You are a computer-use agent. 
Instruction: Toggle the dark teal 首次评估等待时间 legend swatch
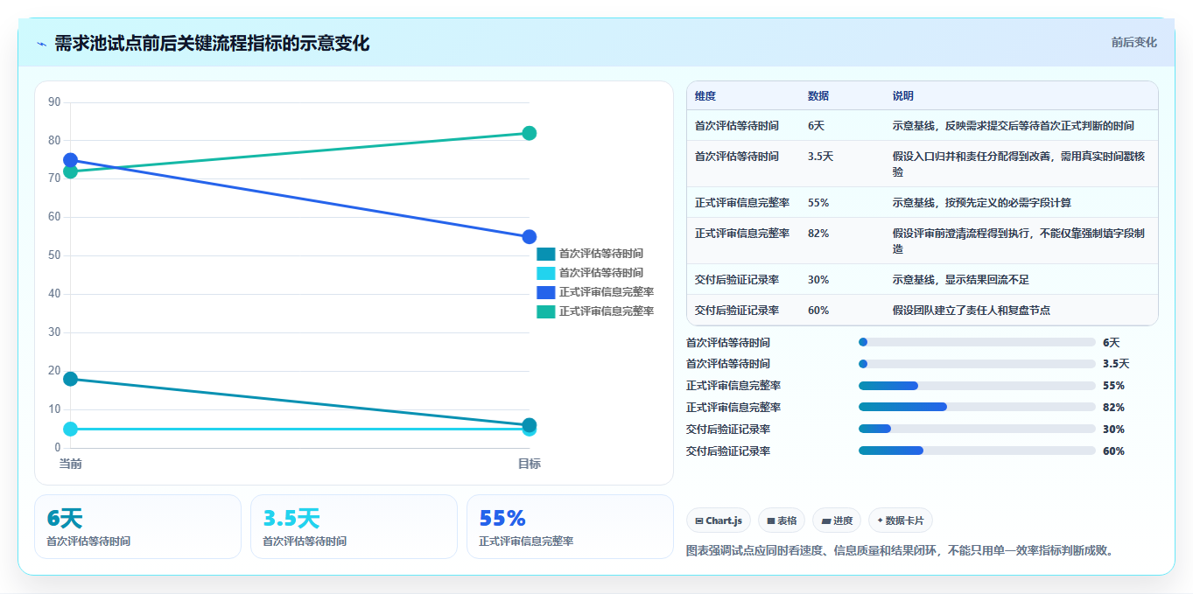[546, 254]
